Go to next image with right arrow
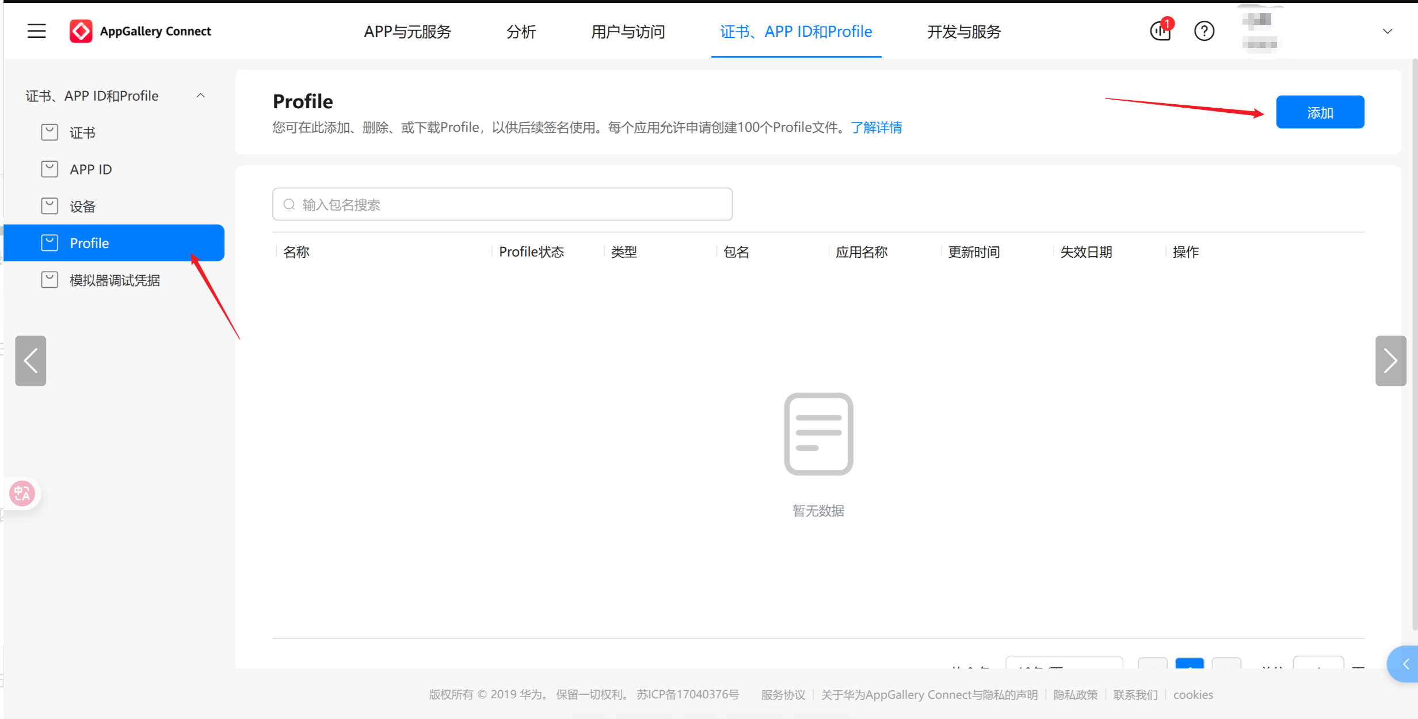Image resolution: width=1418 pixels, height=719 pixels. [1390, 361]
